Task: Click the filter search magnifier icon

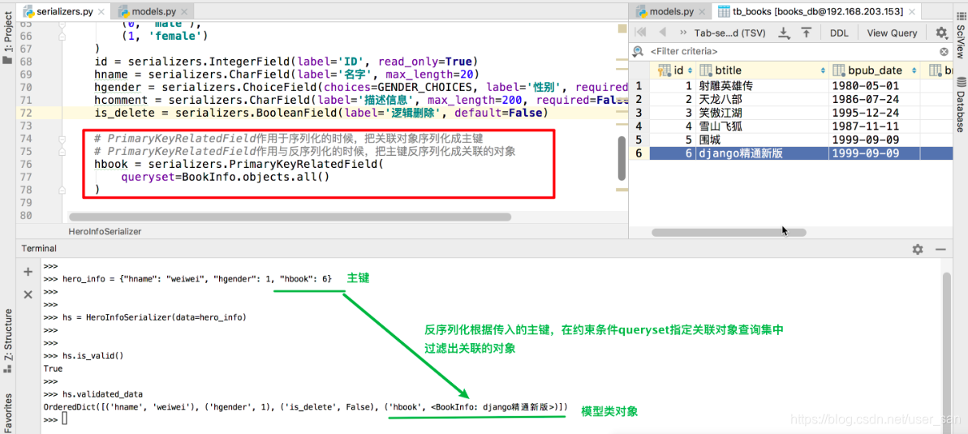Action: pyautogui.click(x=639, y=52)
